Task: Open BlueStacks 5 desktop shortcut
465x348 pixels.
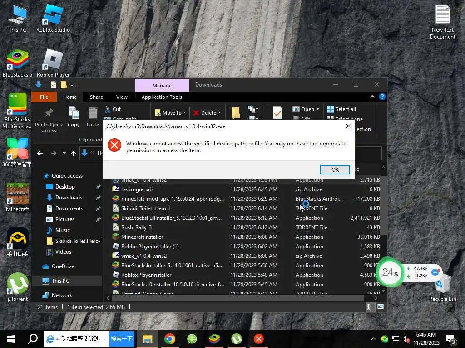Action: pos(17,63)
